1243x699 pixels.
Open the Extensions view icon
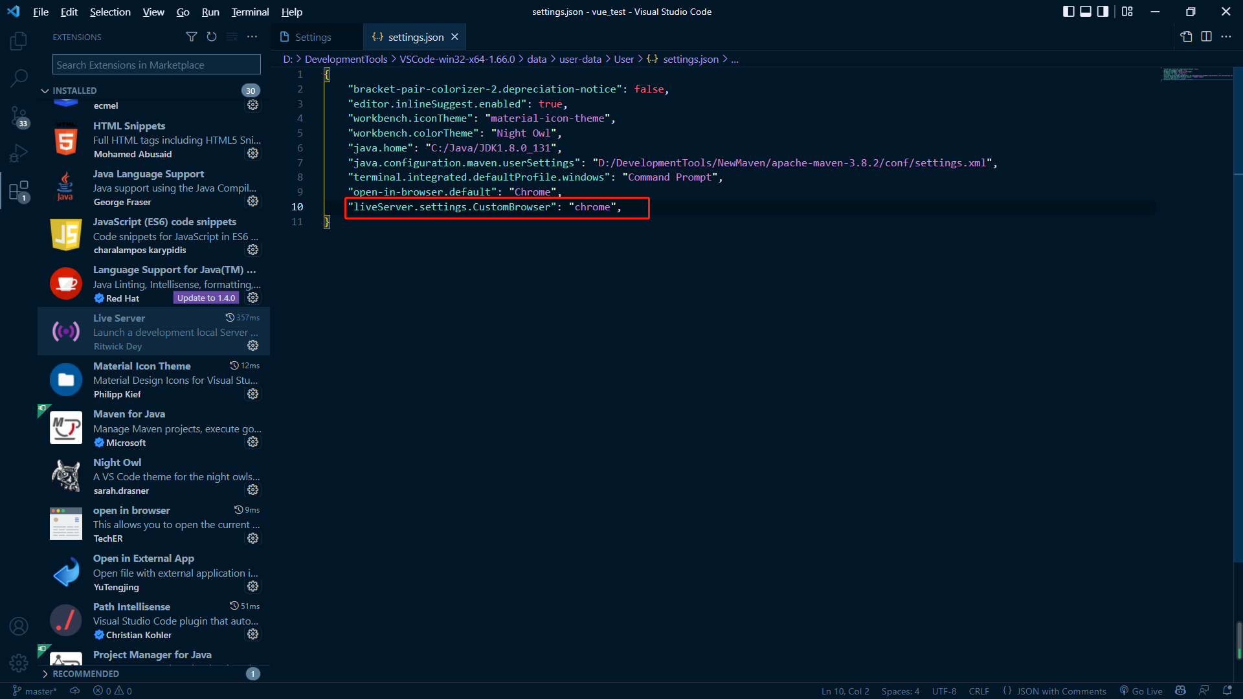point(19,191)
